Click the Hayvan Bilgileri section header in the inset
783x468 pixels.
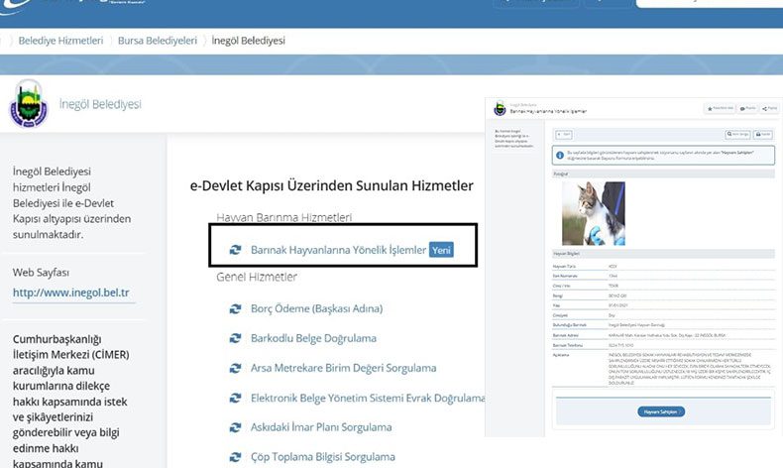click(663, 254)
